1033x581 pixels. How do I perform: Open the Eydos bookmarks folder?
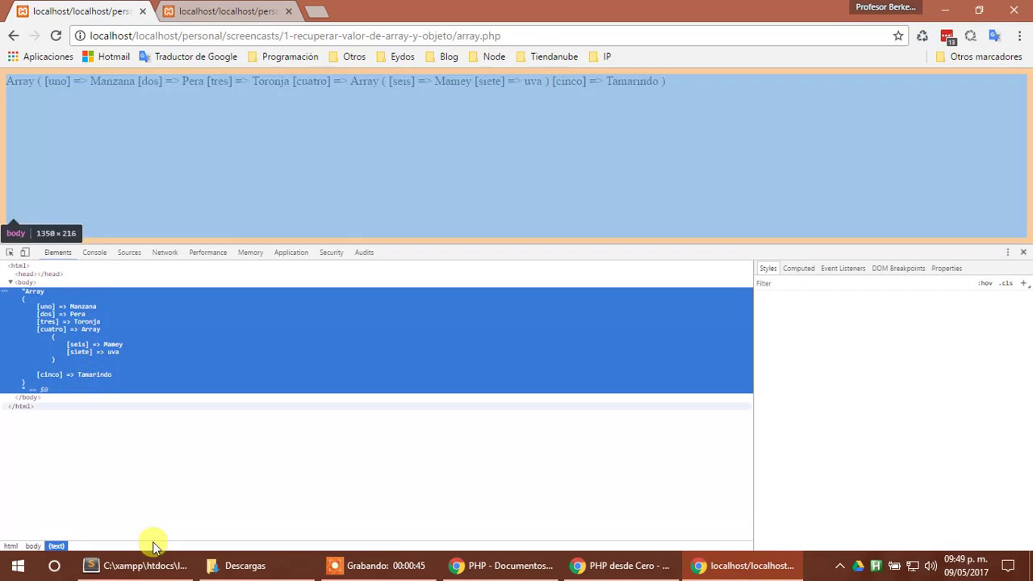tap(395, 56)
